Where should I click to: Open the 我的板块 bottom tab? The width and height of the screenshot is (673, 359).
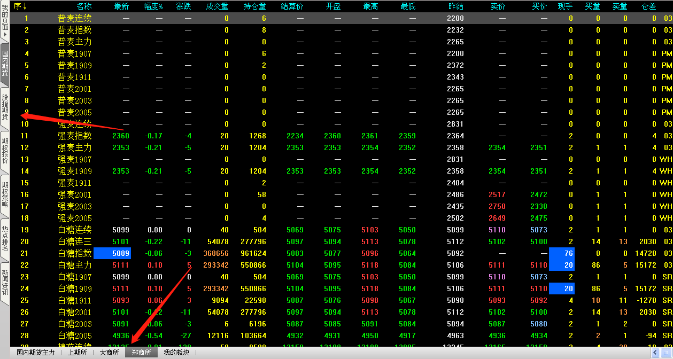tap(176, 353)
